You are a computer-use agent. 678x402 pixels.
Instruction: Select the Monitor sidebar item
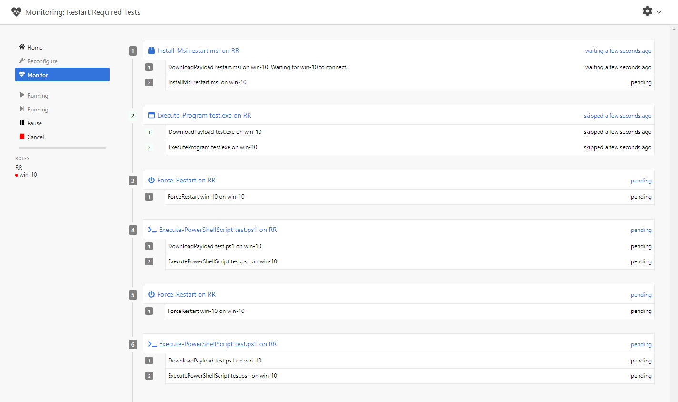point(62,75)
